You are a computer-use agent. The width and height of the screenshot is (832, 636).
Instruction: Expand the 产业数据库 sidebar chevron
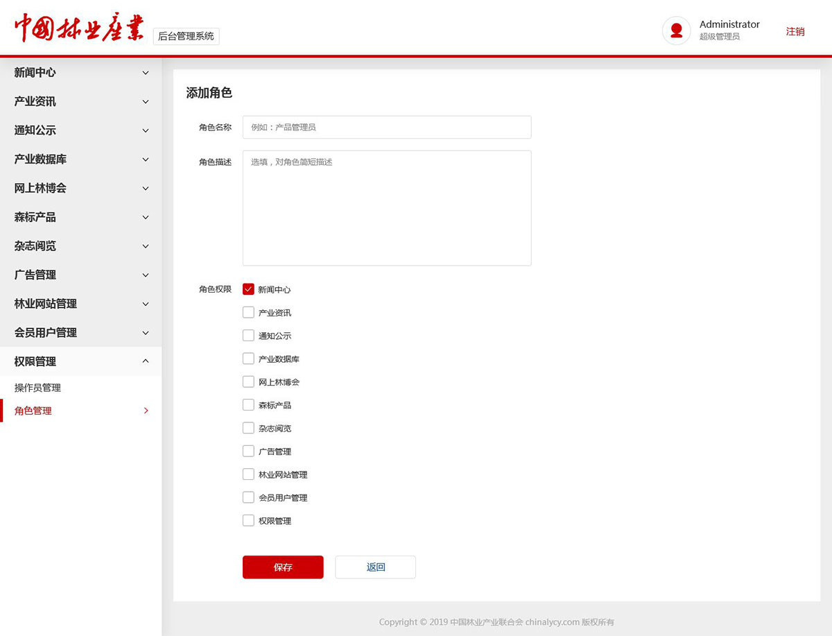tap(146, 160)
